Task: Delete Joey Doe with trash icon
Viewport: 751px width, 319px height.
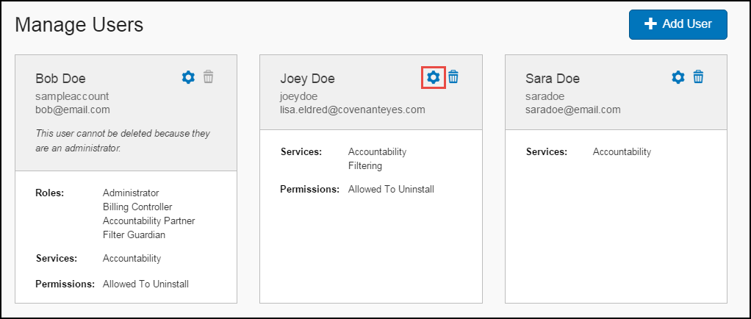Action: point(453,76)
